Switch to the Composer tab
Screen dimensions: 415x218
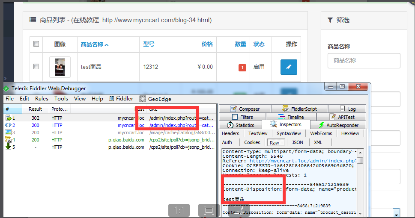pyautogui.click(x=245, y=109)
